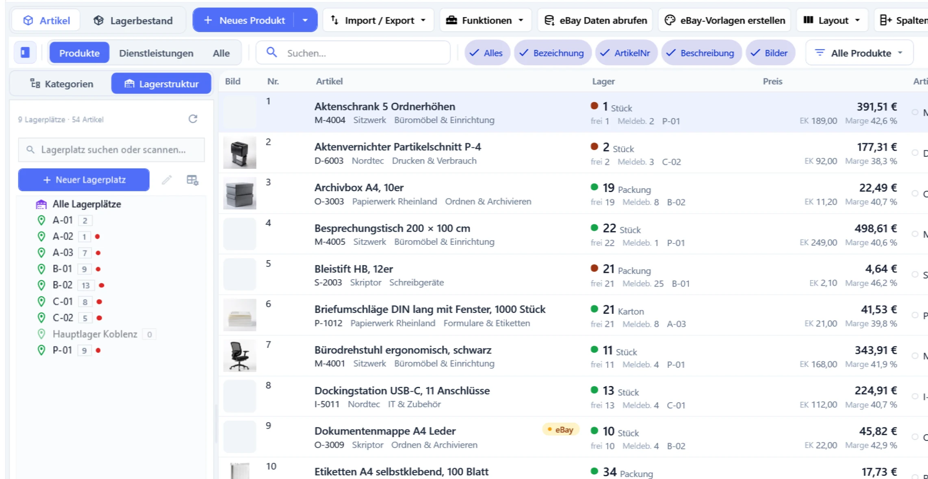
Task: Click the warehouse icon of Alle Lagerplätze
Action: click(x=41, y=204)
